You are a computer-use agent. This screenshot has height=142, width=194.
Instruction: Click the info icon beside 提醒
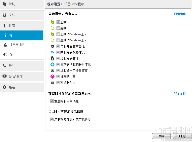5,26
